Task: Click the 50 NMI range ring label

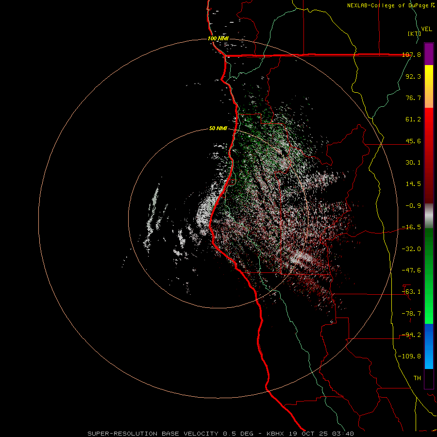Action: [218, 129]
